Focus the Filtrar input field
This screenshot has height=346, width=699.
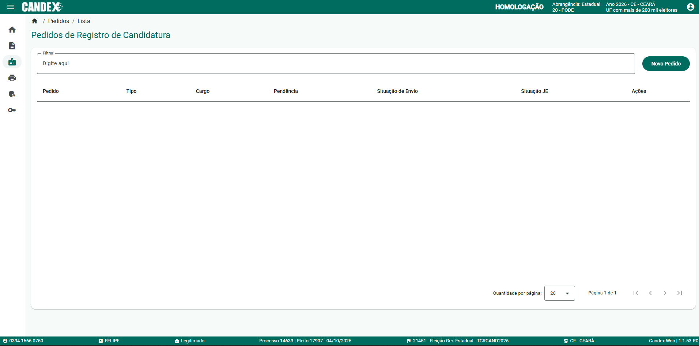(336, 64)
